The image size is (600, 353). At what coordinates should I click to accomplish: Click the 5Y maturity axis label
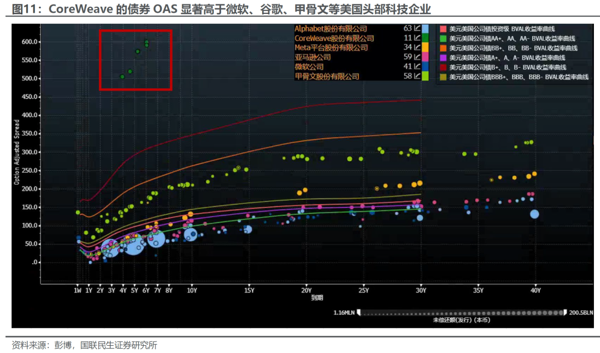point(134,291)
